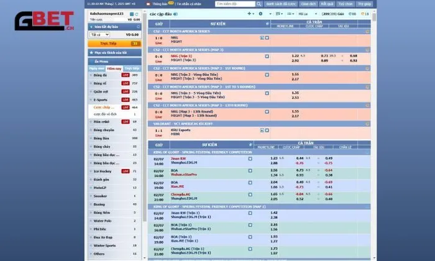Screen dimensions: 435x261
Task: Open the Tin nhắn cá nhân messages link
Action: 189,4
